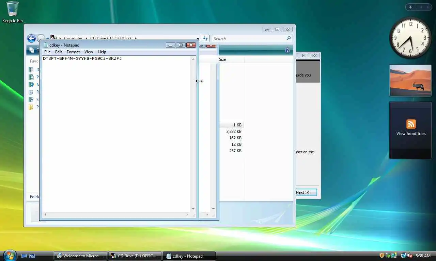436x261 pixels.
Task: Click the Notepad title bar document icon
Action: (x=46, y=45)
